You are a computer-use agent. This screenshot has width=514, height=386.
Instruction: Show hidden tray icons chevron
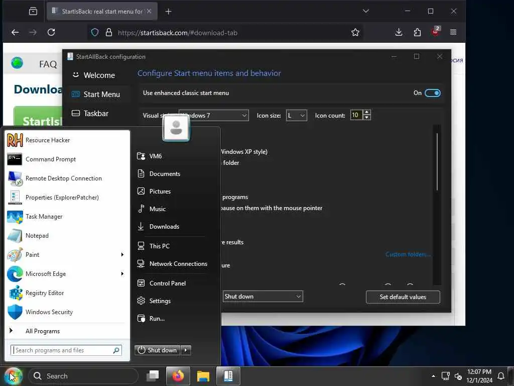pos(433,376)
